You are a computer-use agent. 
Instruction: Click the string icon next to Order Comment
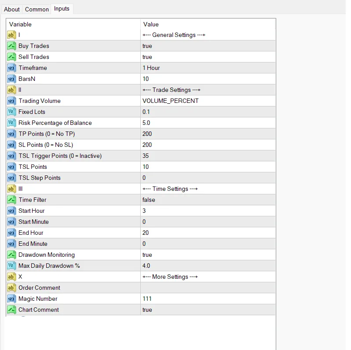tap(12, 288)
